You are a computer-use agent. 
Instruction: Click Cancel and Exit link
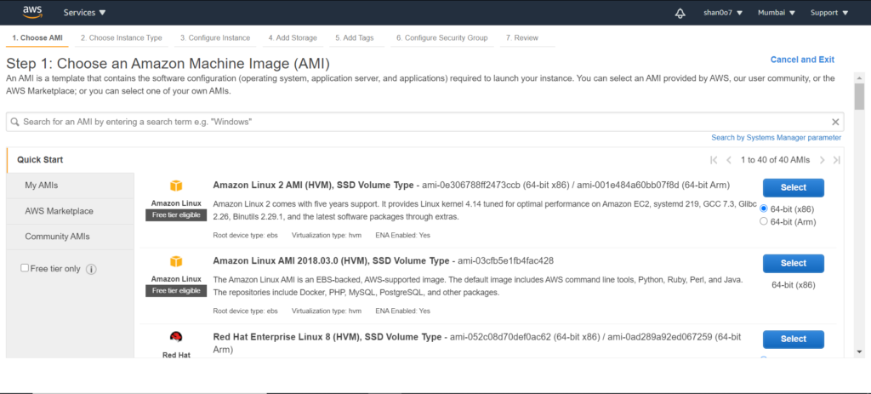802,60
